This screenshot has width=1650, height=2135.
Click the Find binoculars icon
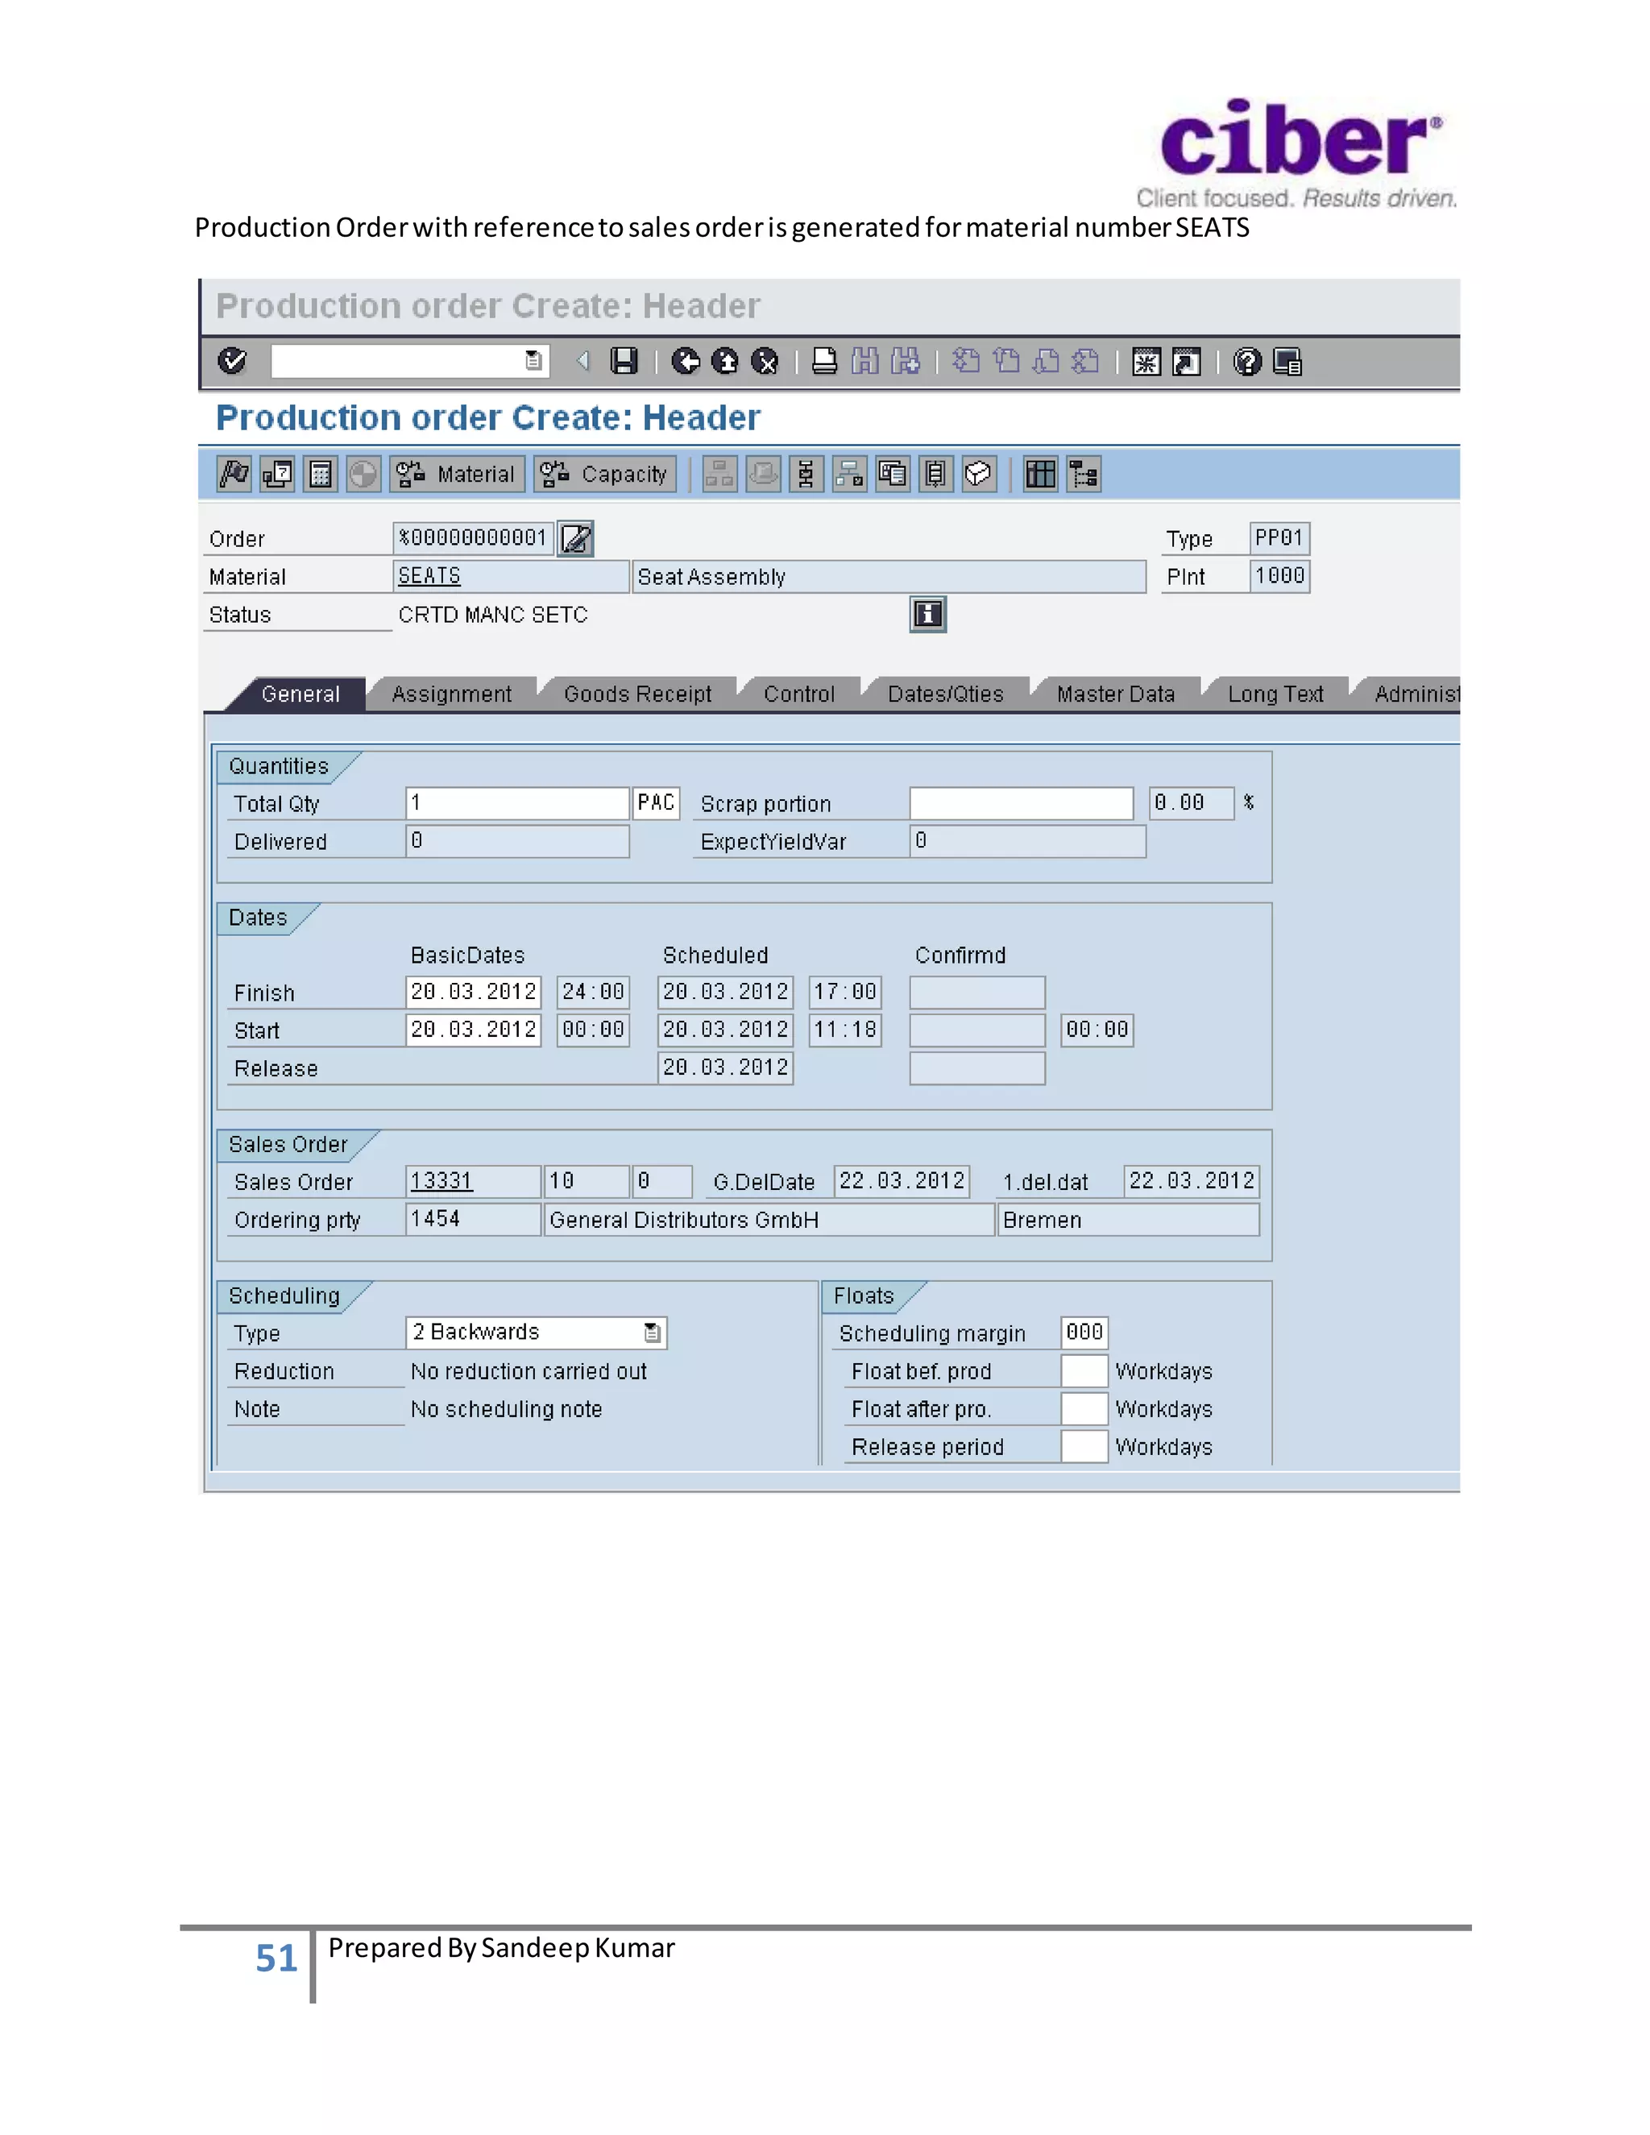(x=864, y=362)
